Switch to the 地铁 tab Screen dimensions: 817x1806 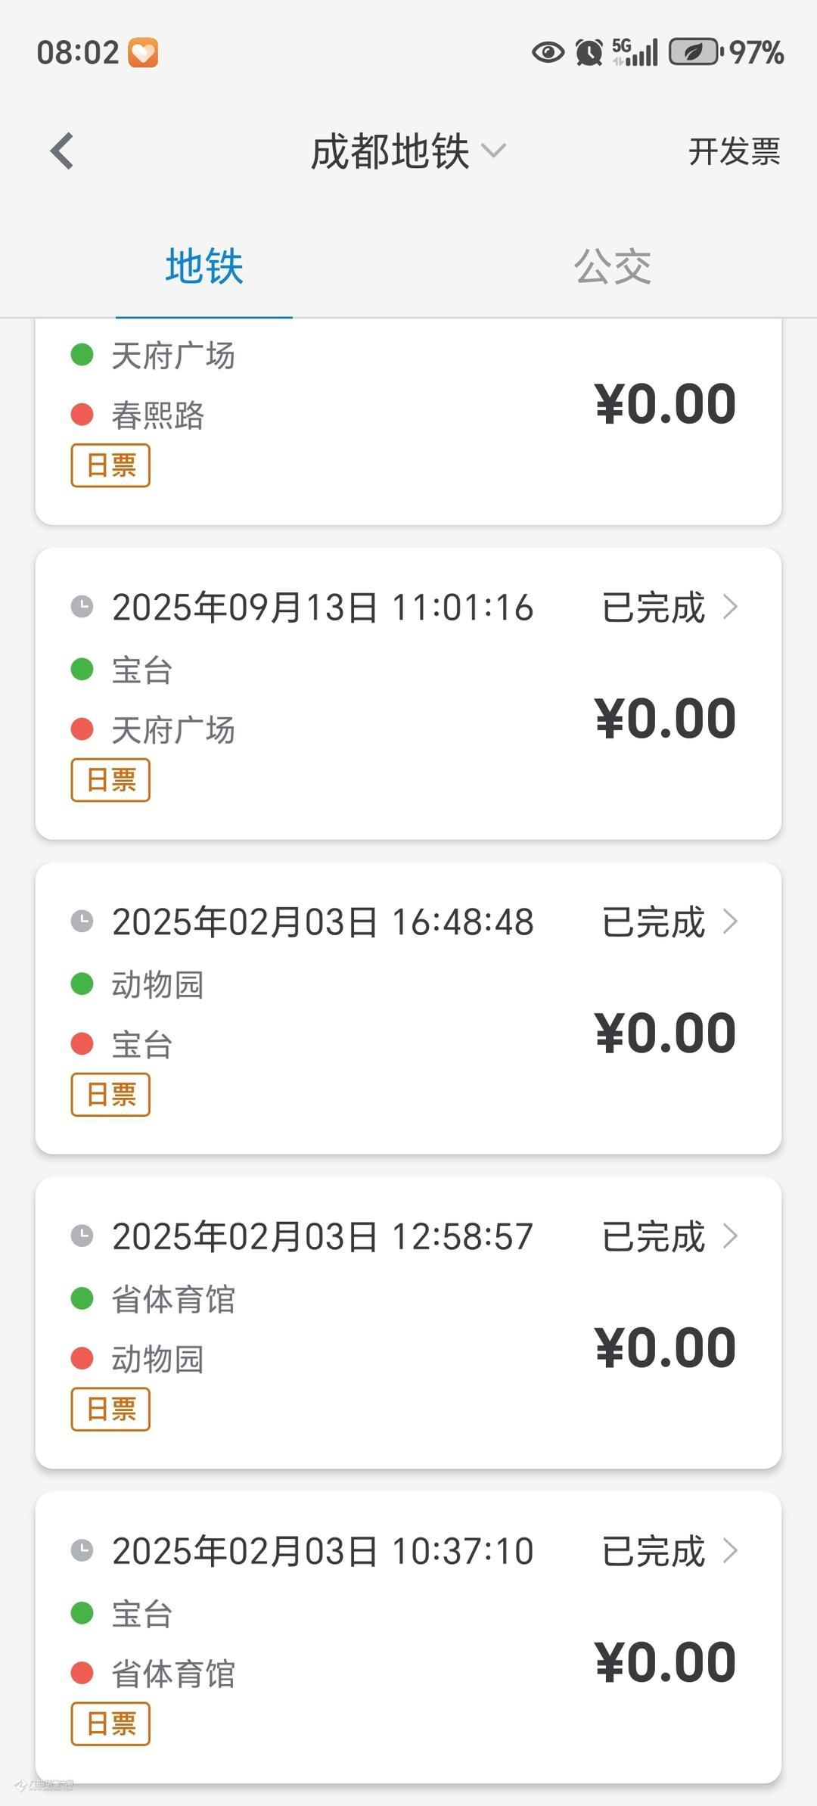[204, 266]
